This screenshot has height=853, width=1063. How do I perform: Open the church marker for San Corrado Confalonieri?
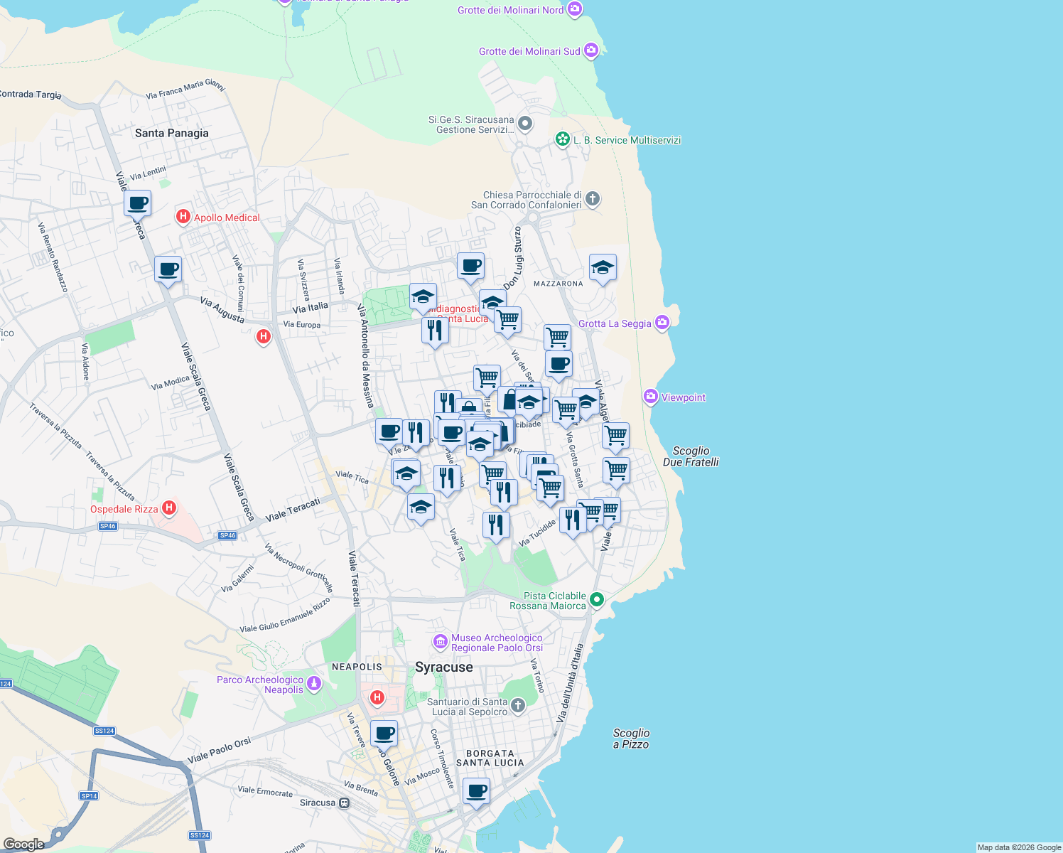pyautogui.click(x=592, y=200)
